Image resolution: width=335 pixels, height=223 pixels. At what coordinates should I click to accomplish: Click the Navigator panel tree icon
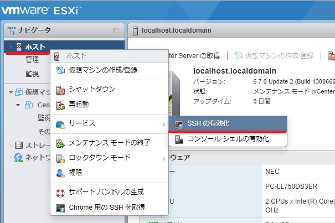pos(11,30)
